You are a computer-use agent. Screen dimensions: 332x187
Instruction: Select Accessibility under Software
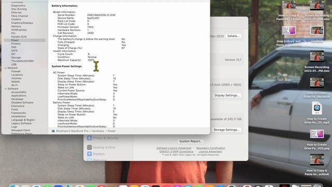(19, 92)
